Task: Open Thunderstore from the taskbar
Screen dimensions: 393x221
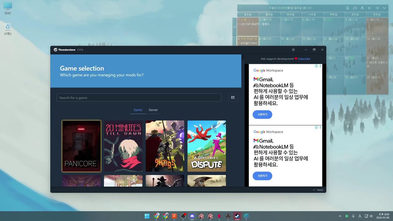Action: (x=246, y=216)
